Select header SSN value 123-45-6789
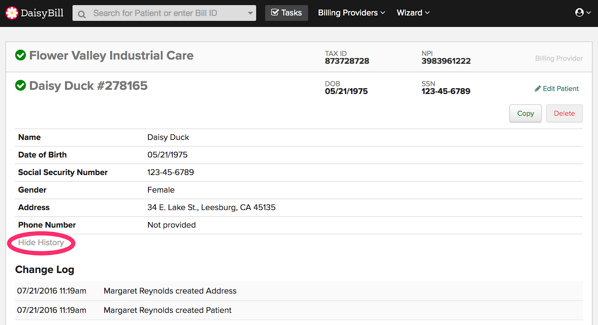598x325 pixels. tap(446, 91)
